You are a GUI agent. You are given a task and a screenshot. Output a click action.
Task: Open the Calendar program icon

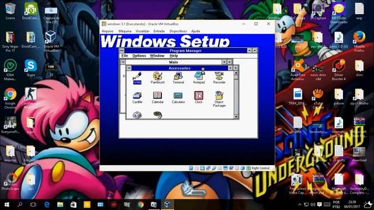click(158, 97)
